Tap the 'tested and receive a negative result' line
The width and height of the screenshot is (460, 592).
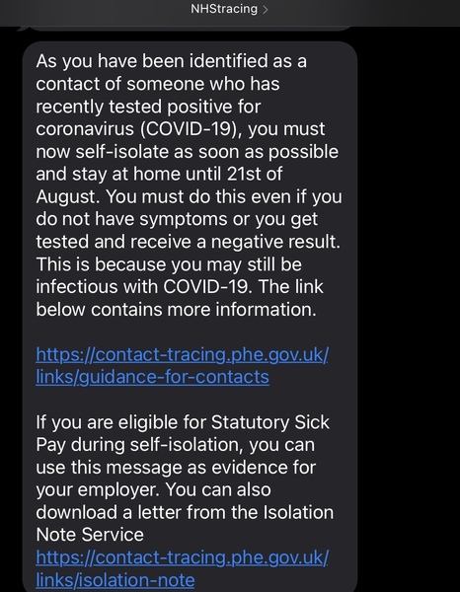pos(189,242)
